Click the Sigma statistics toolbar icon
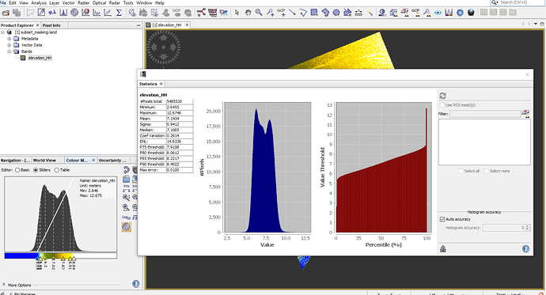The width and height of the screenshot is (546, 295). click(x=119, y=13)
